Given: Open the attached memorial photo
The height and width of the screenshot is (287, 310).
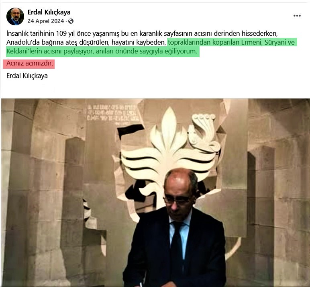Looking at the screenshot, I should (155, 193).
